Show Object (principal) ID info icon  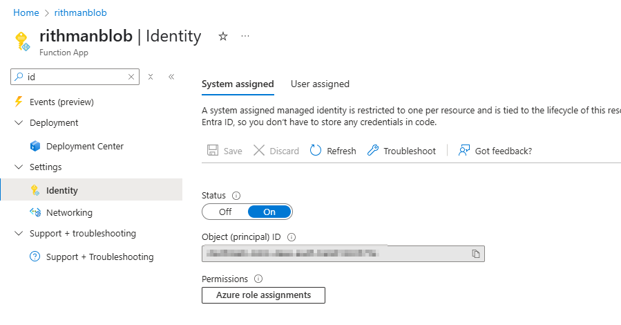tap(292, 237)
